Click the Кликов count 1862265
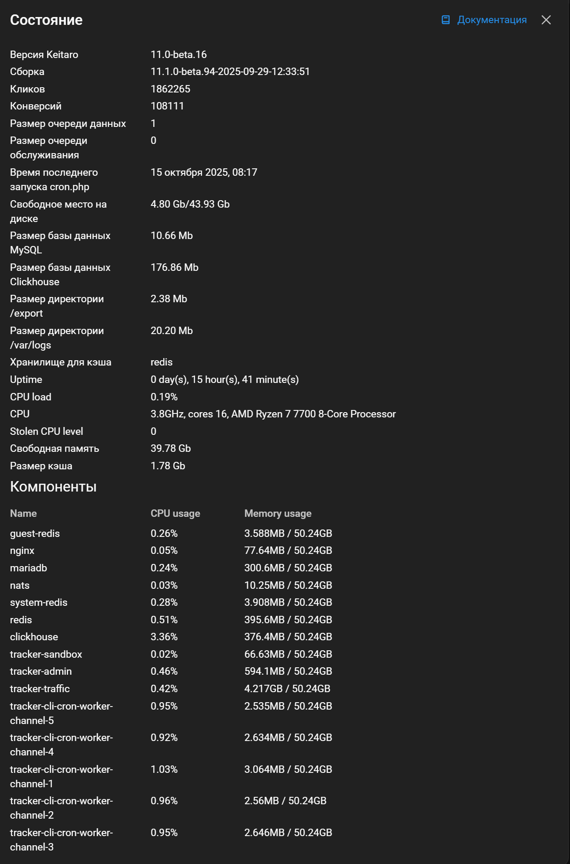This screenshot has width=570, height=864. coord(170,89)
